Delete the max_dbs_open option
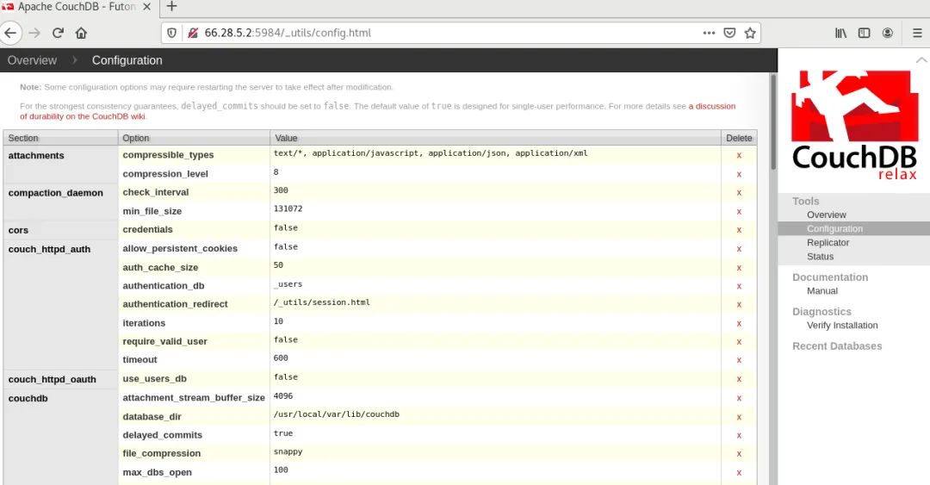 739,473
